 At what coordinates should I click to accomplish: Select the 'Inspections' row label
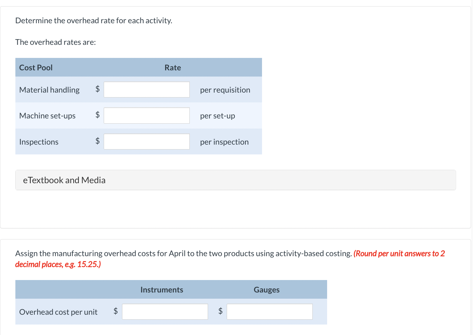click(x=39, y=142)
